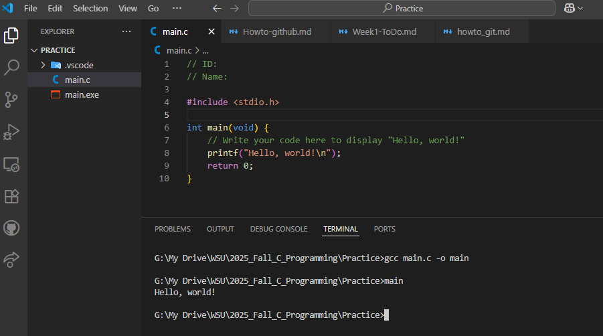Open the Selection menu

tap(90, 8)
